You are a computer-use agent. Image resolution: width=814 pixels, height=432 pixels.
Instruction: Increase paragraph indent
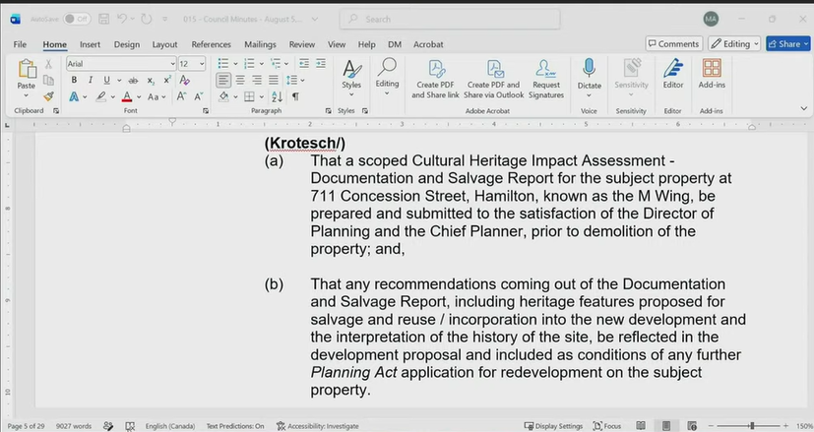pyautogui.click(x=321, y=63)
